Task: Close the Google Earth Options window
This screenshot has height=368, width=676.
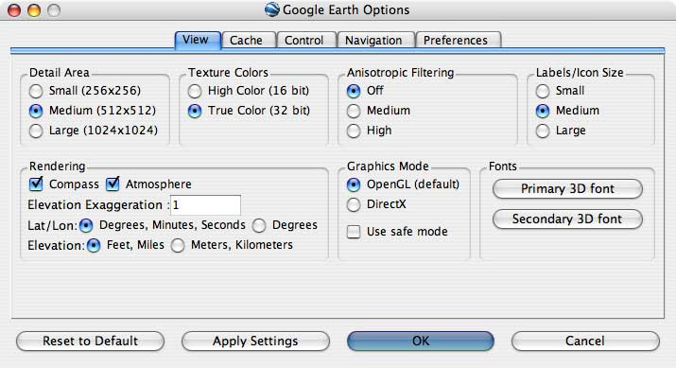Action: point(14,9)
